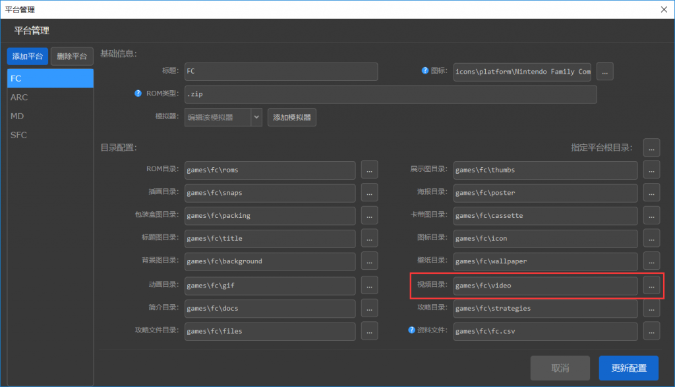Browse for the 动画目录 folder
Image resolution: width=675 pixels, height=387 pixels.
369,286
